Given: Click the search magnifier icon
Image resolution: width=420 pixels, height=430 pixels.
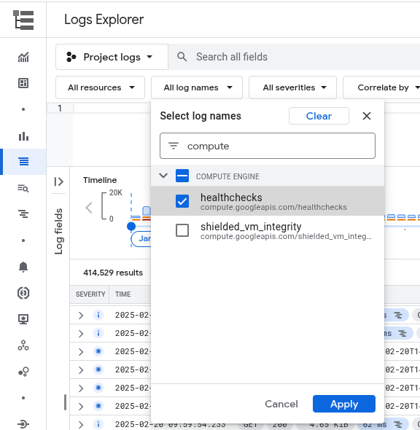Looking at the screenshot, I should click(x=182, y=57).
